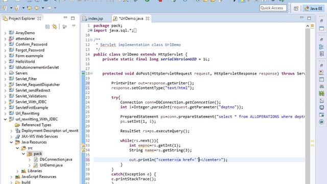327x184 pixels.
Task: Click the grayed Forward navigation arrow
Action: [49, 8]
